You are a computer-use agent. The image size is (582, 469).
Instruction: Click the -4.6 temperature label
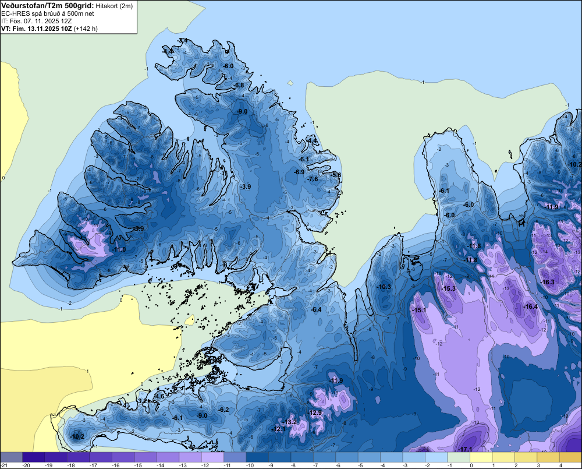(159, 397)
